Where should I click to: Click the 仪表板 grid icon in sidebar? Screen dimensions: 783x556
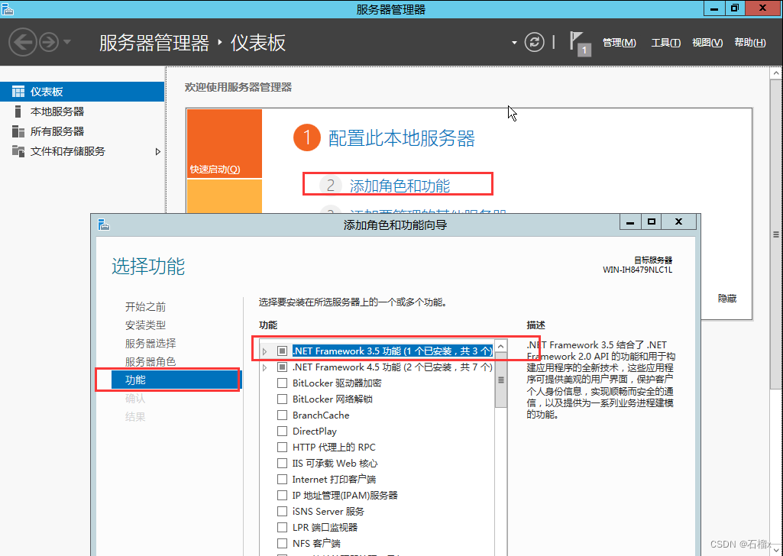coord(18,92)
